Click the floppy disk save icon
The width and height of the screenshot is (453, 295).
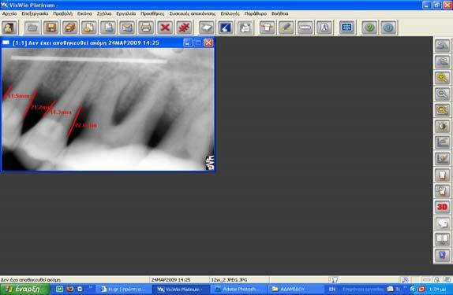(51, 28)
